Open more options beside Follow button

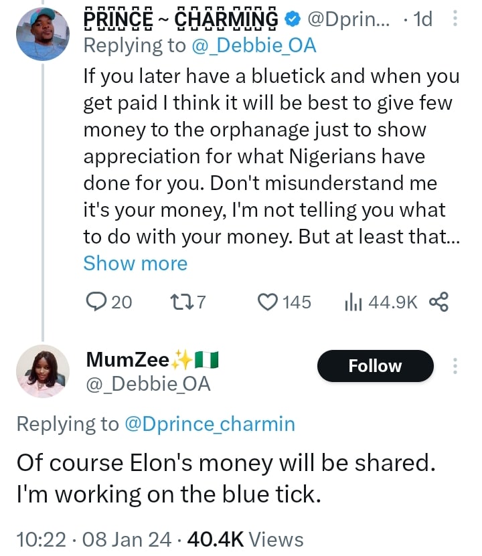455,366
